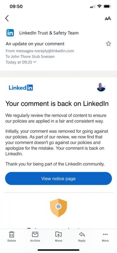The height and width of the screenshot is (253, 117).
Task: Tap the sender address messages-noreply@linkedin.com
Action: (x=45, y=51)
